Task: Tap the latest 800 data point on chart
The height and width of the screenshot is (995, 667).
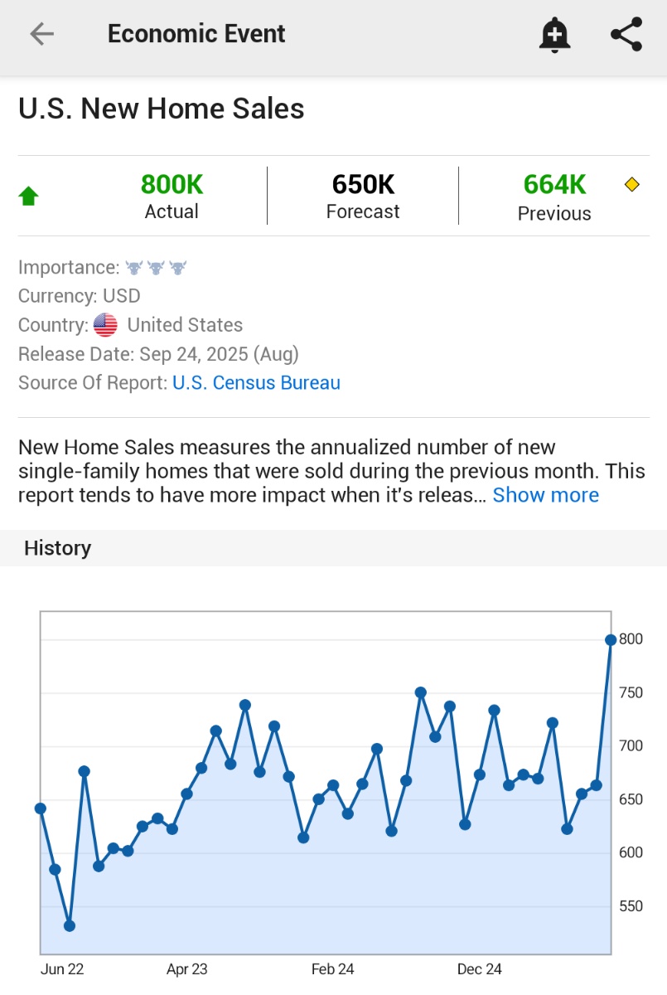Action: click(x=611, y=640)
